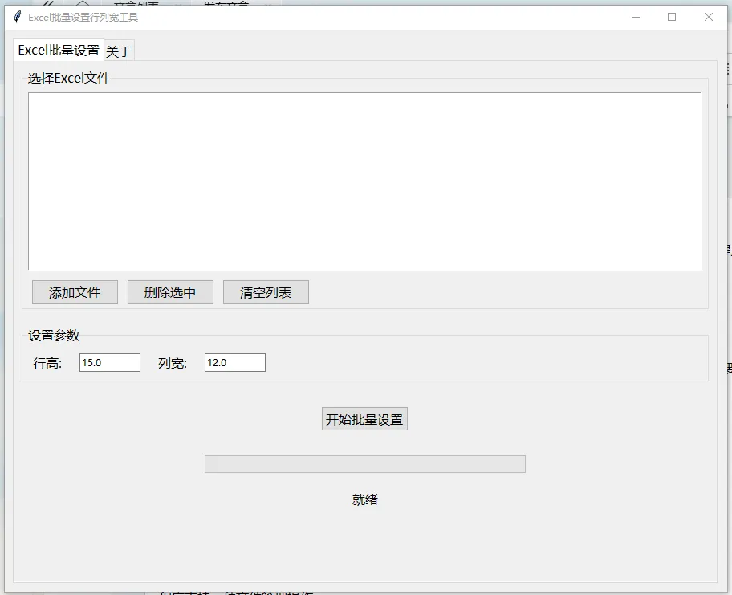Viewport: 732px width, 595px height.
Task: Minimize the Excel批量设置行列宽工具 window
Action: coord(636,18)
